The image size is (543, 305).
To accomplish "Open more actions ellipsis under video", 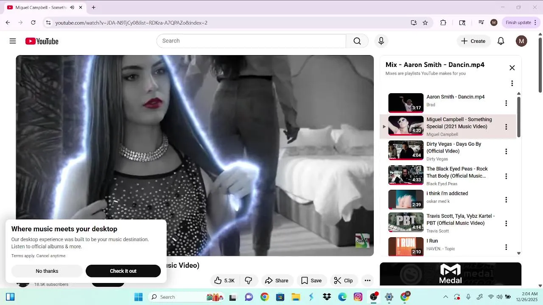I will [367, 280].
